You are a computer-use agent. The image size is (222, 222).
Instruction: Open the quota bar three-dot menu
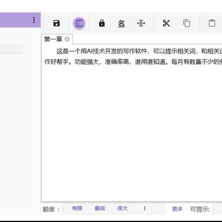click(x=145, y=208)
